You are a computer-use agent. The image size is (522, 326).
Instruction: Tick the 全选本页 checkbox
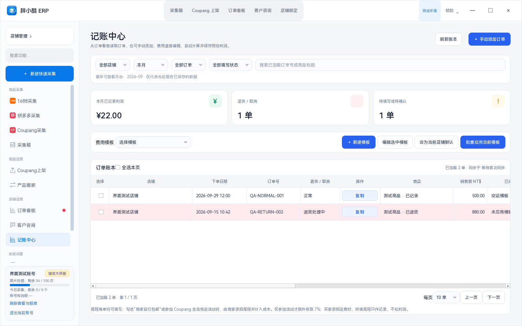pyautogui.click(x=118, y=167)
